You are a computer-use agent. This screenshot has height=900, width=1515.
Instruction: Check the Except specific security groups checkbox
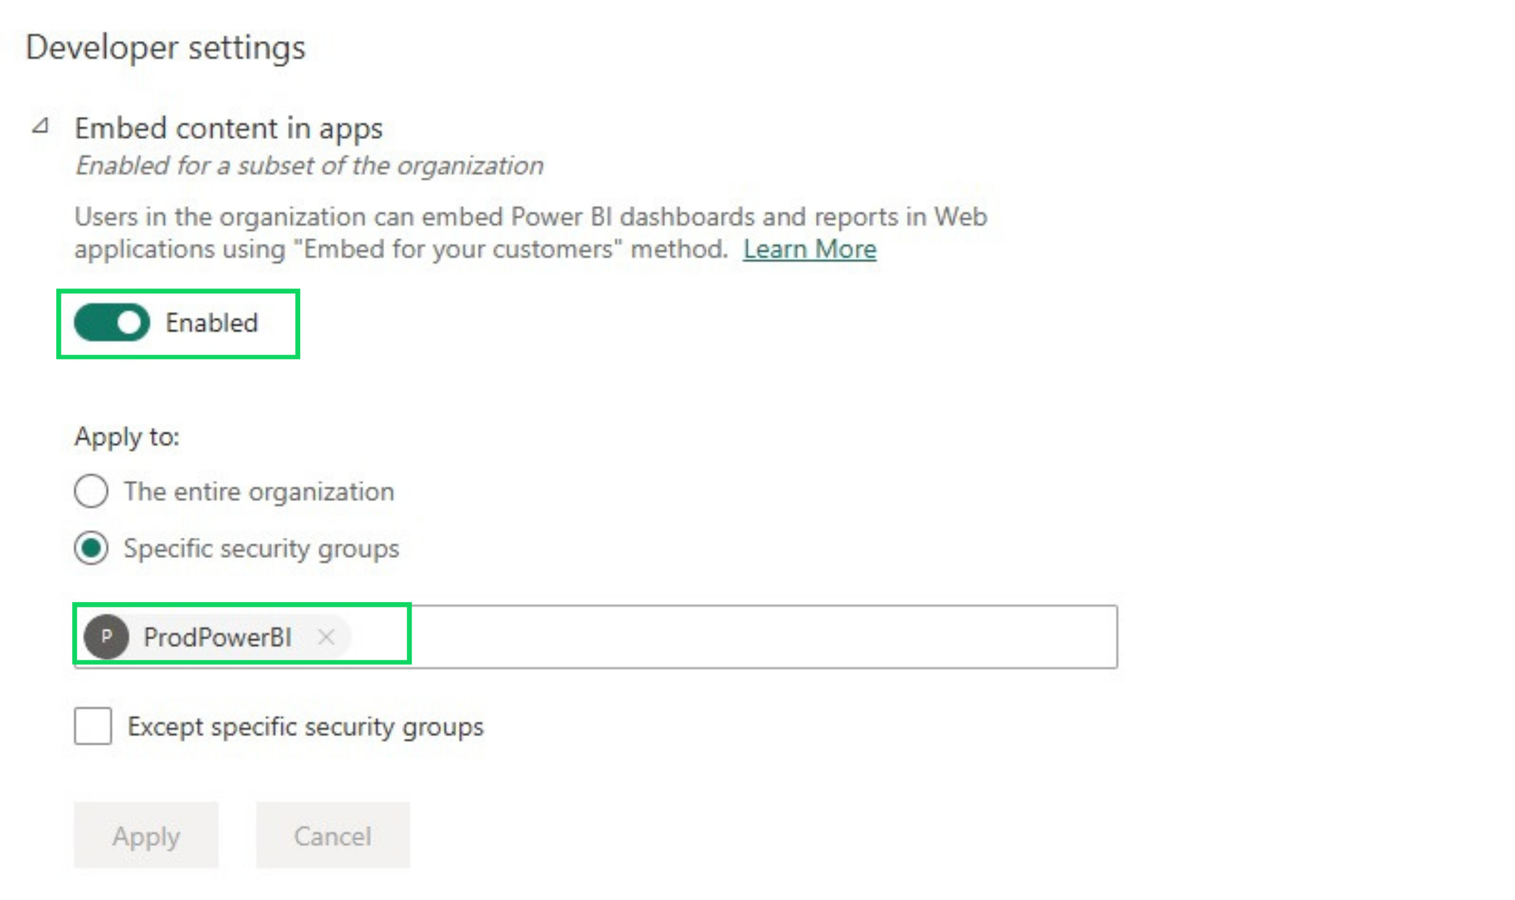coord(93,726)
